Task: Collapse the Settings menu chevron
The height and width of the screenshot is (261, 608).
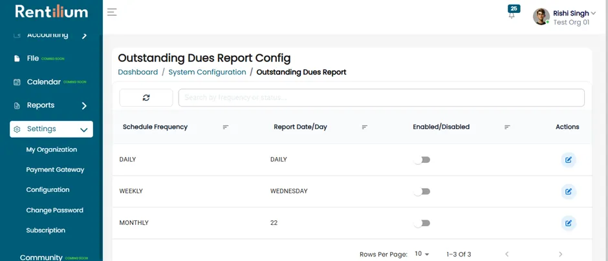Action: 83,130
